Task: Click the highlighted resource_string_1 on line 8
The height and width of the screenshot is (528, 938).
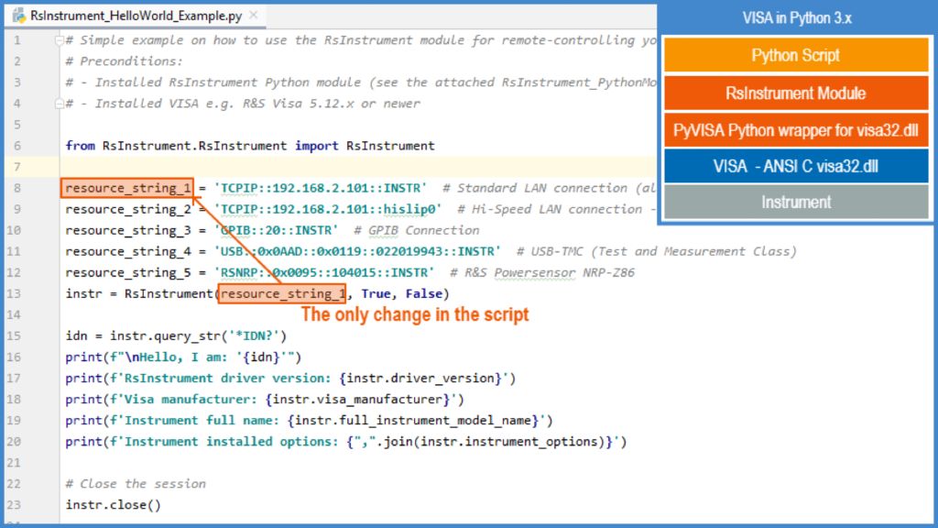Action: 128,188
